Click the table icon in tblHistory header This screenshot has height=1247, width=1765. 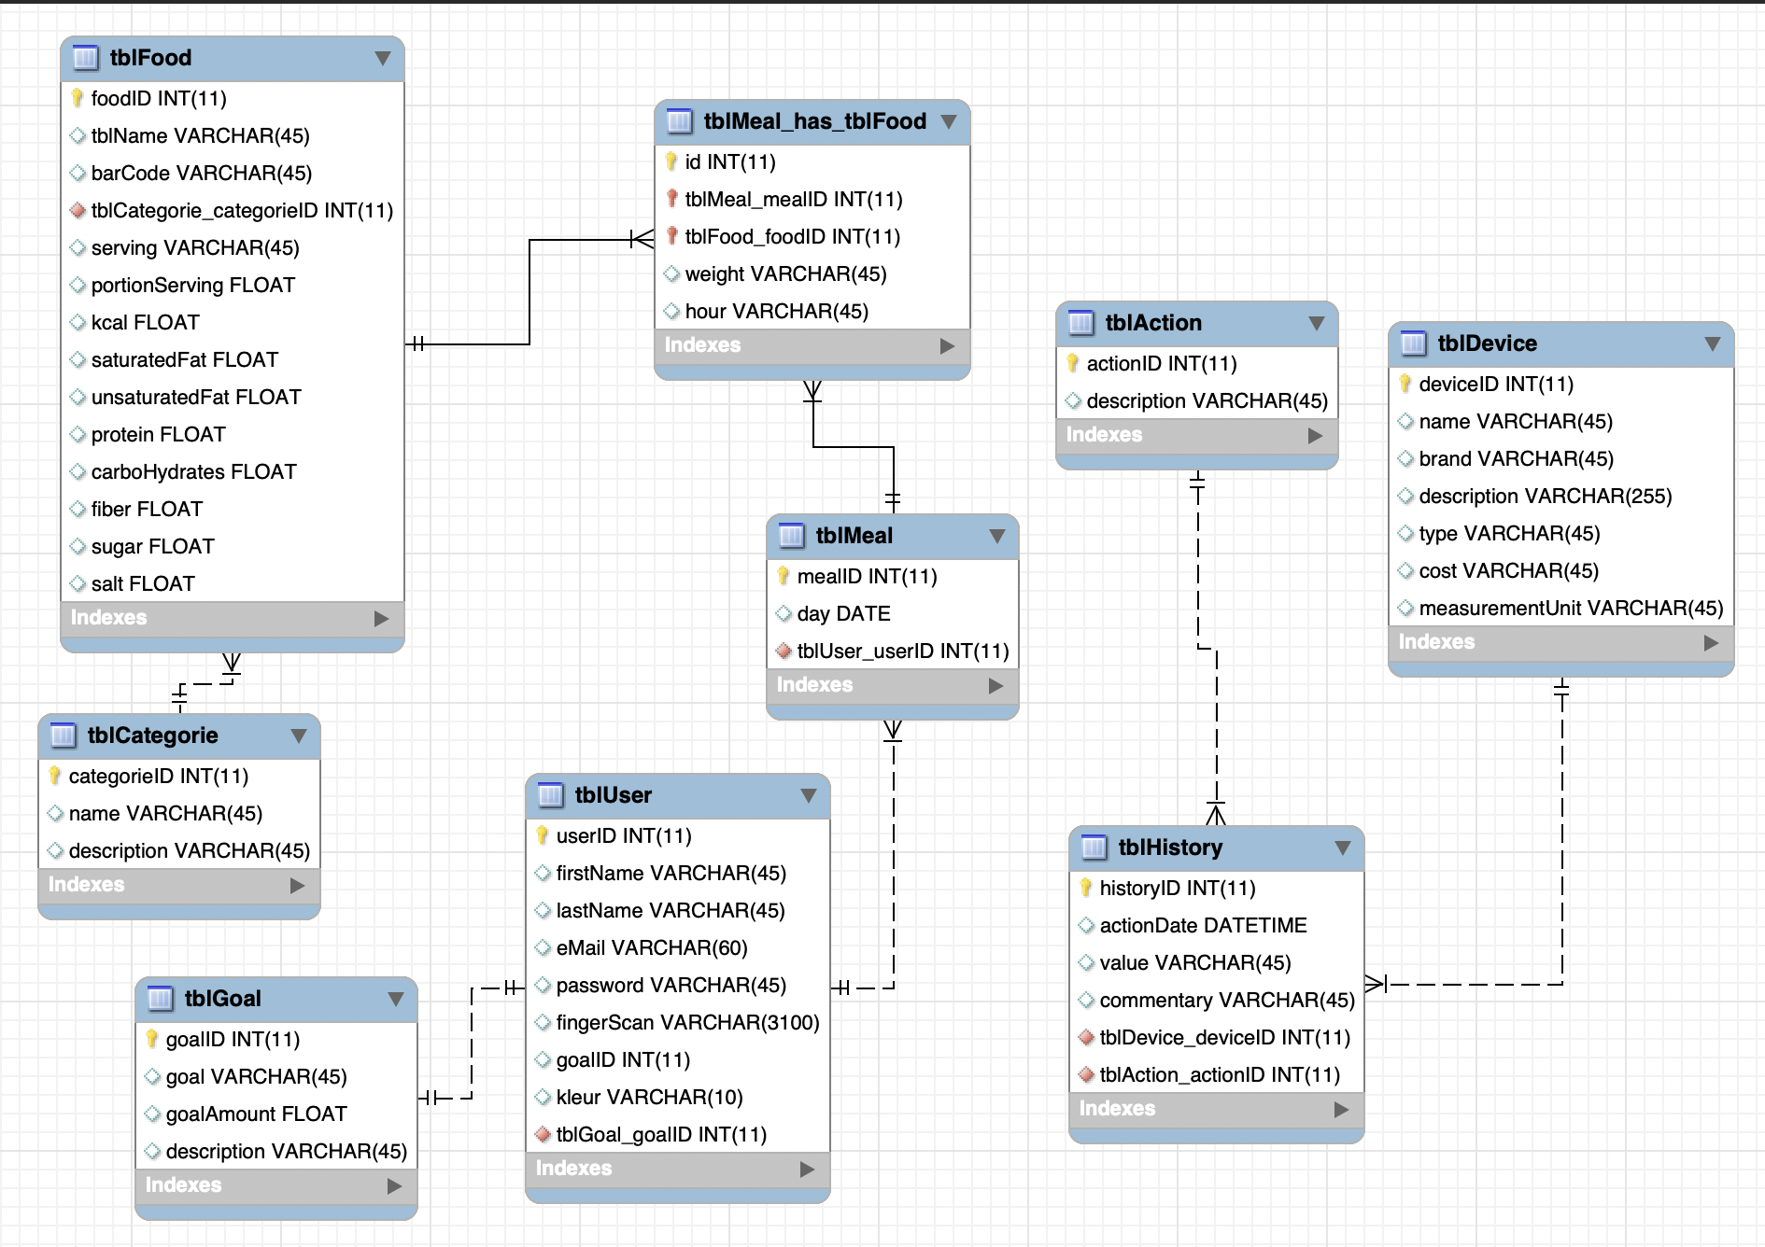point(1094,847)
